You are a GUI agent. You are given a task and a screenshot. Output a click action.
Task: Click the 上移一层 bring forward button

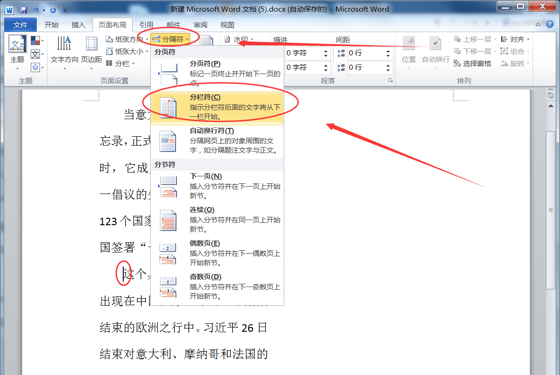[475, 40]
